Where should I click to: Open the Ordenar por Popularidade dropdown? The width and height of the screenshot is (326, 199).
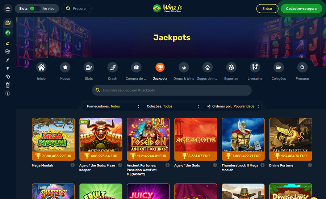233,106
